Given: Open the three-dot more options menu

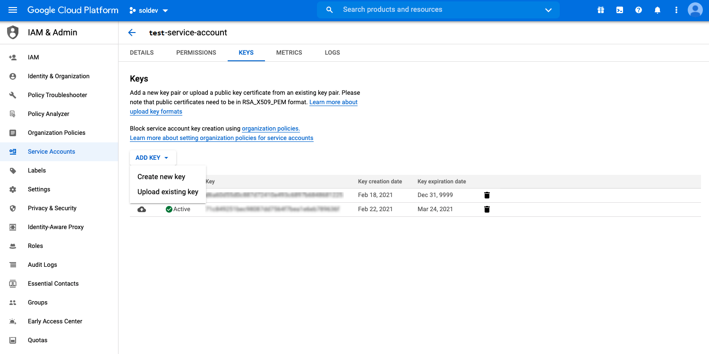Looking at the screenshot, I should [x=676, y=10].
